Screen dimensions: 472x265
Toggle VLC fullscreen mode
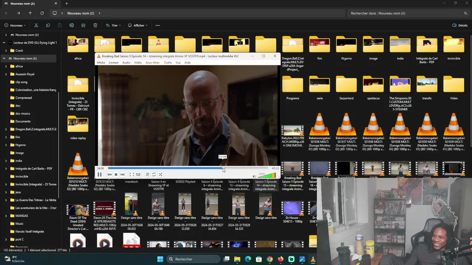pyautogui.click(x=131, y=174)
